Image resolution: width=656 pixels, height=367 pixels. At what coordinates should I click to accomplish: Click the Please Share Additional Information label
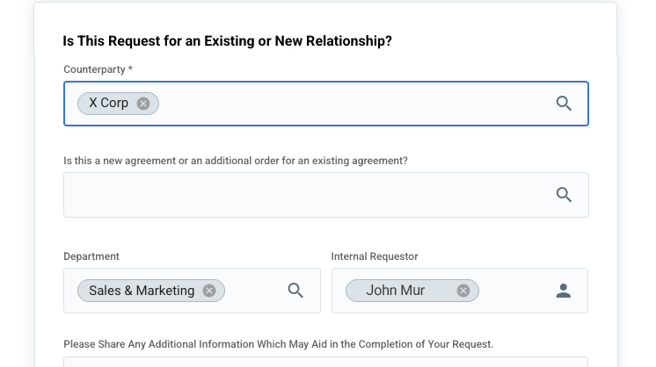(x=278, y=344)
